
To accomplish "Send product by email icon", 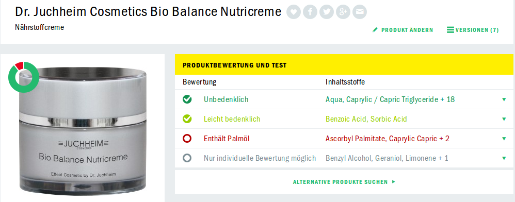I will click(360, 12).
